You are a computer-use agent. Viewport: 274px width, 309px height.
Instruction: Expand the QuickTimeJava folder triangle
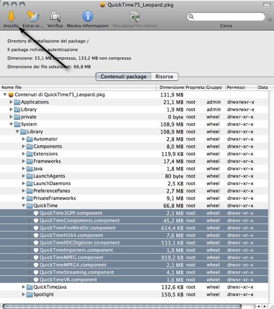(23, 287)
